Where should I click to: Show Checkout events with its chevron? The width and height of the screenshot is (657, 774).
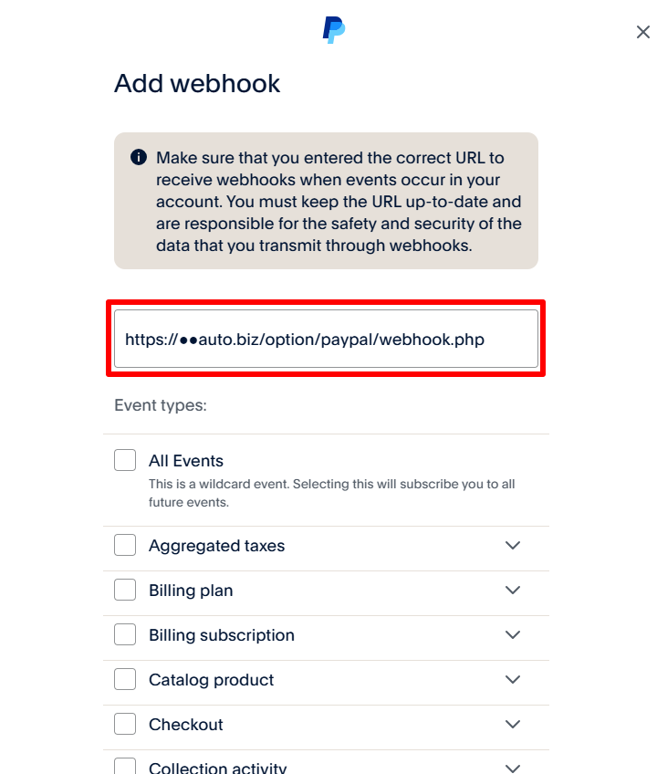point(513,725)
